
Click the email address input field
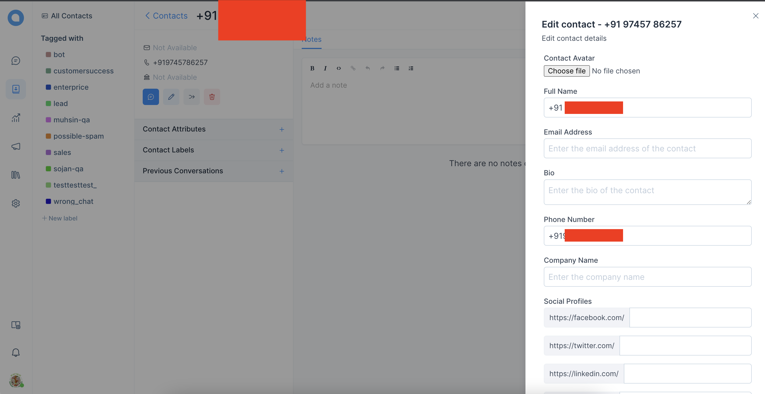[648, 148]
